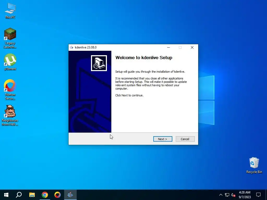Open File Explorer from the taskbar
267x200 pixels.
[x=32, y=195]
